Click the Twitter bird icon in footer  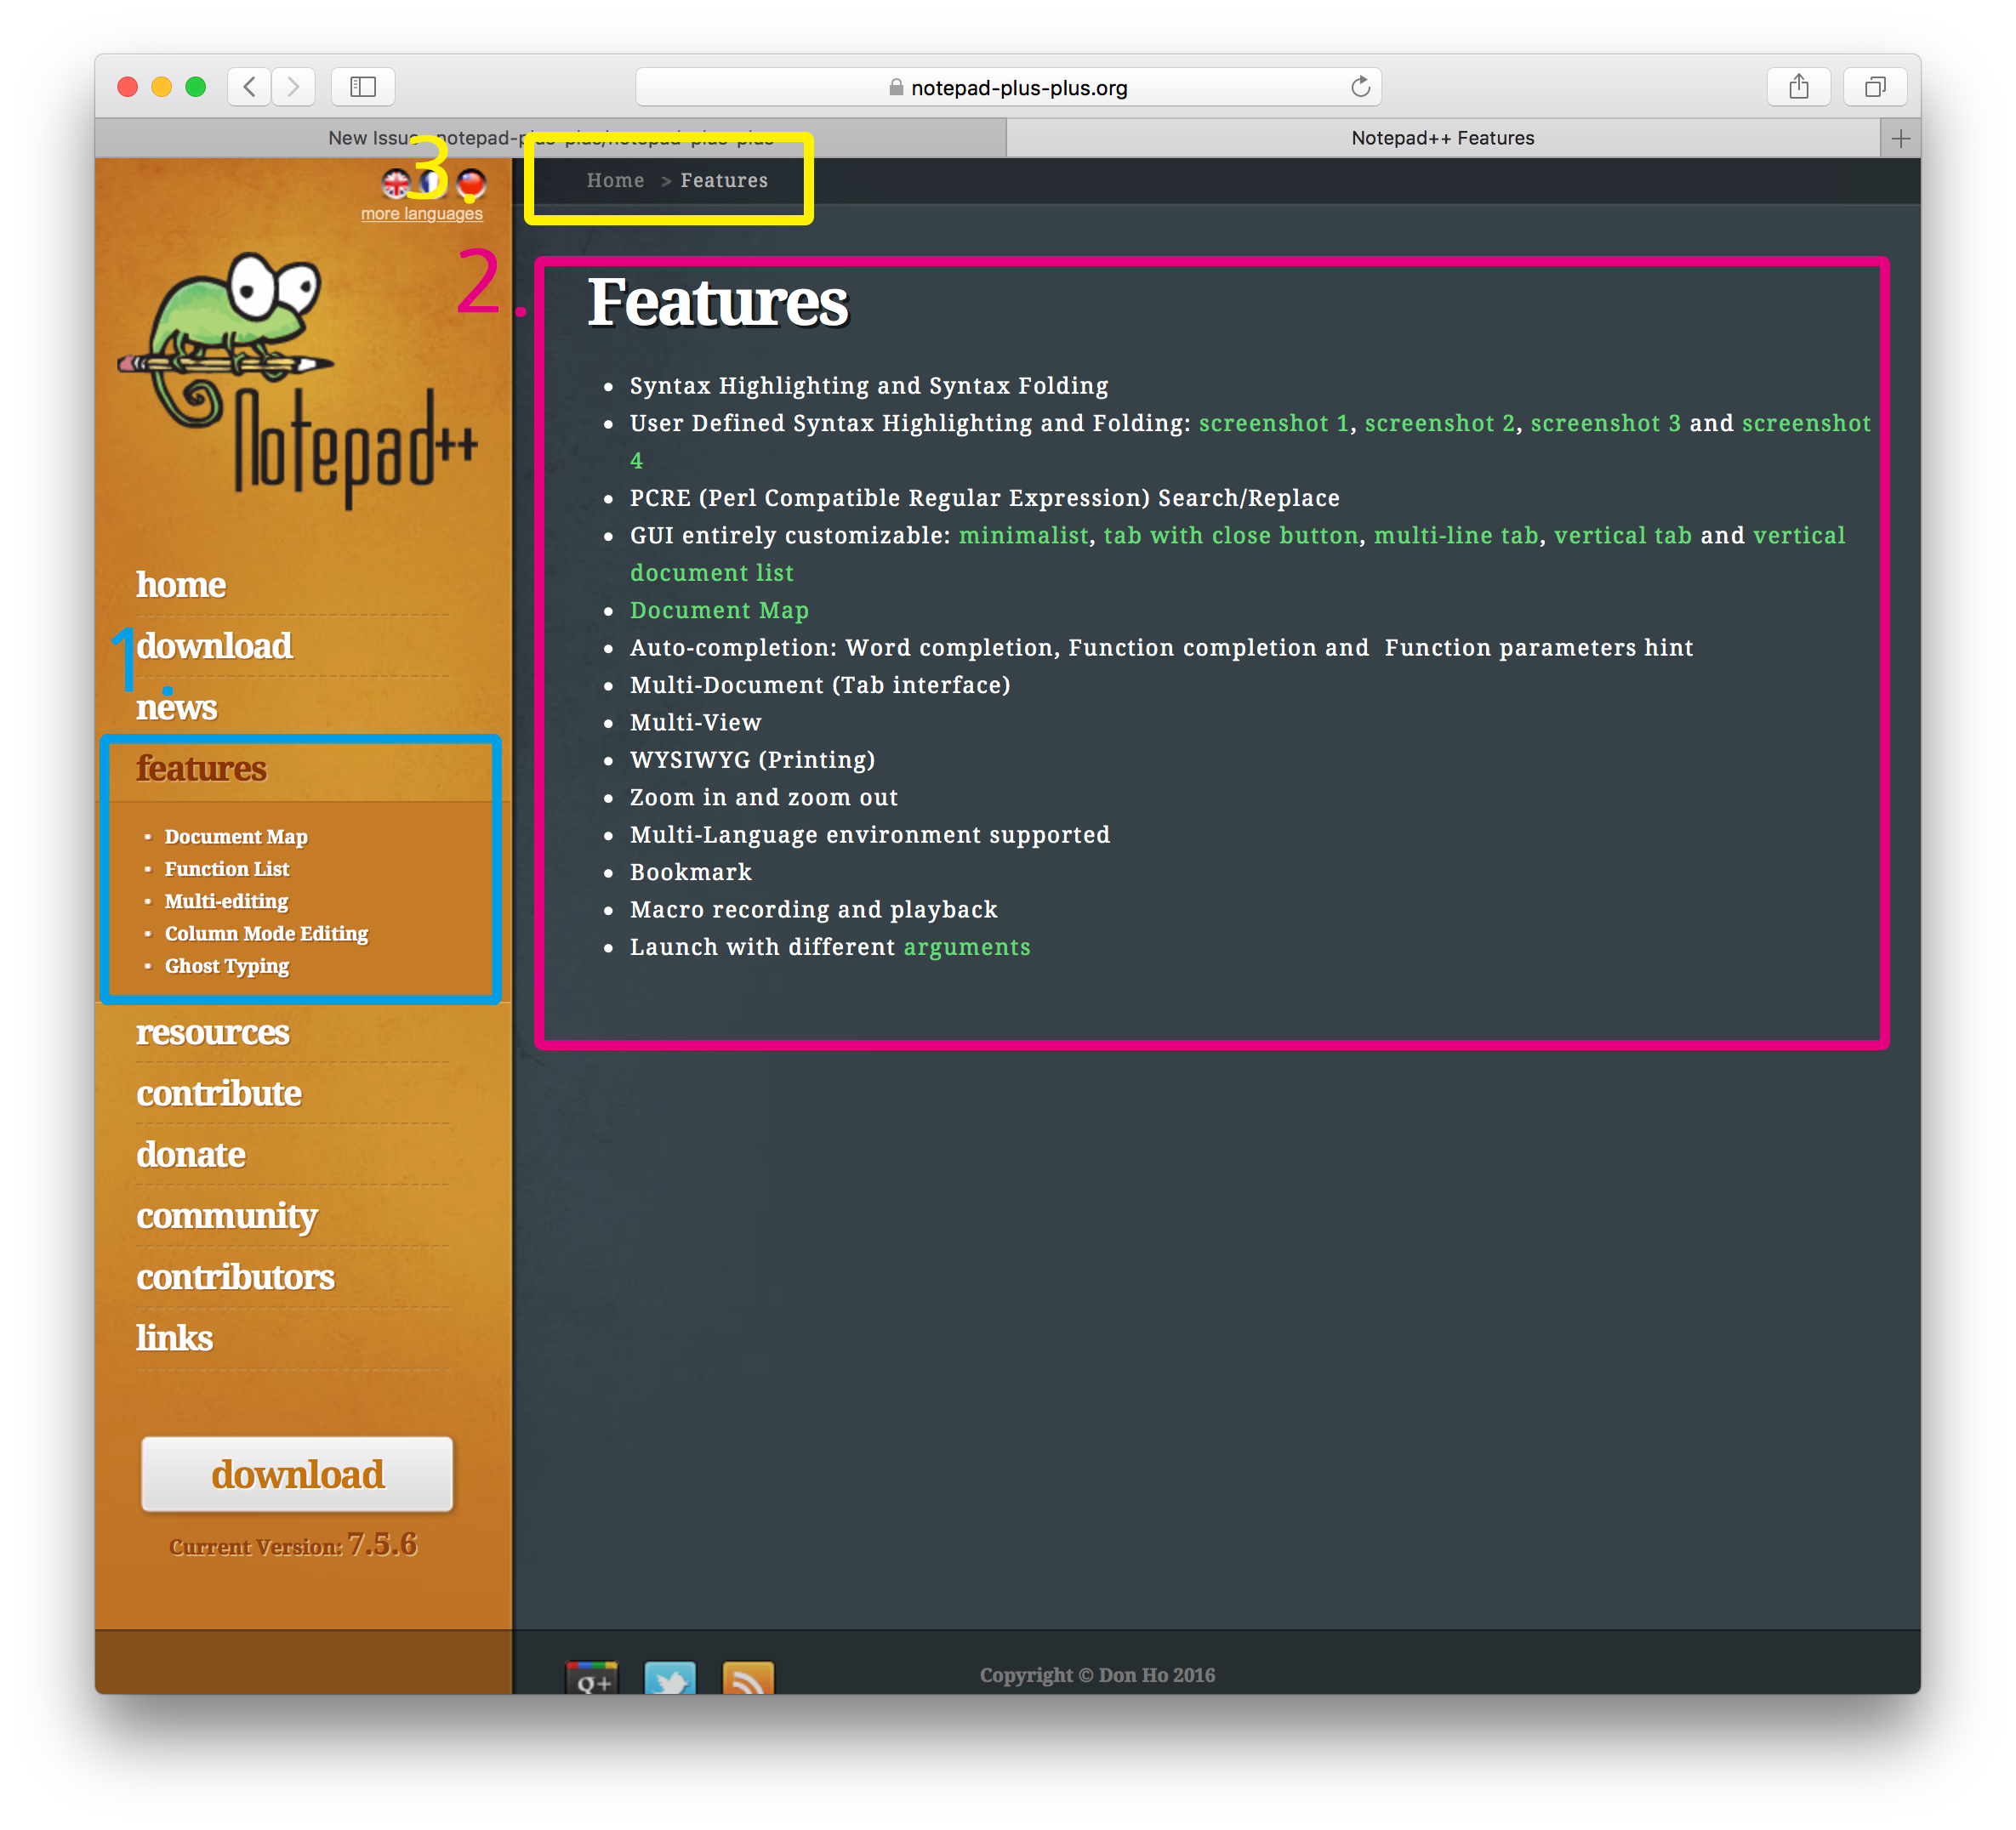click(x=670, y=1678)
